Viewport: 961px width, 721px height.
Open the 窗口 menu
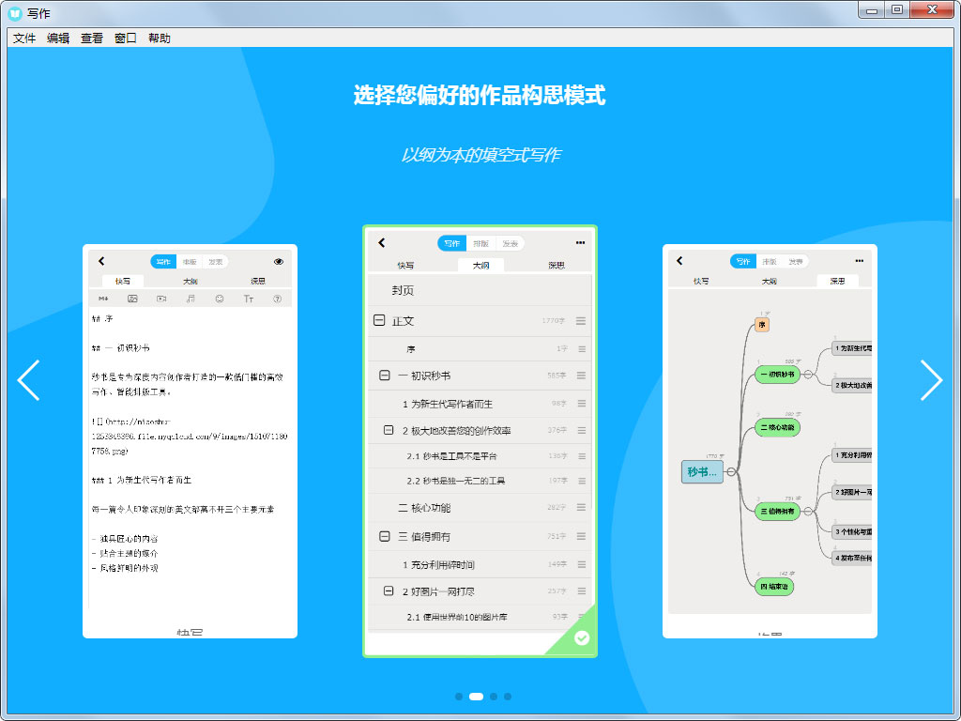point(126,38)
